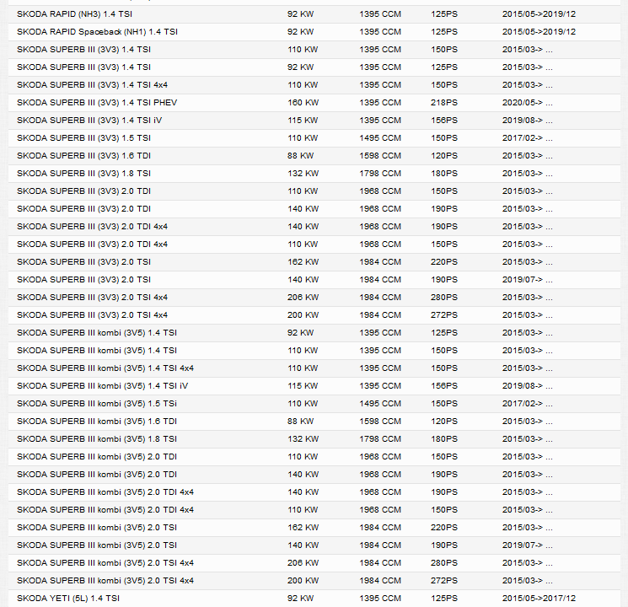The image size is (628, 607).
Task: Select 88 KW in SUPERB kombi 1.6 TDI row
Action: pos(300,421)
